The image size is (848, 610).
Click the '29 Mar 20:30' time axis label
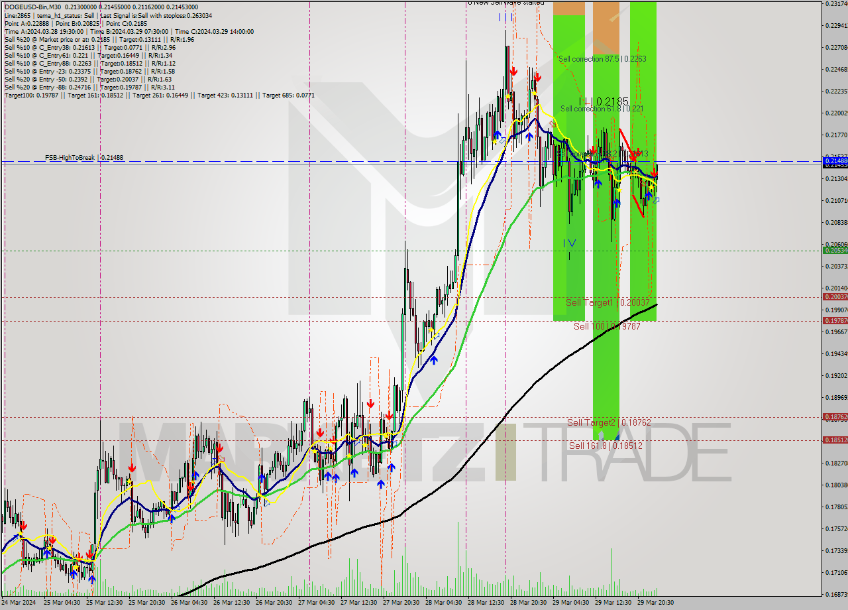pyautogui.click(x=655, y=603)
